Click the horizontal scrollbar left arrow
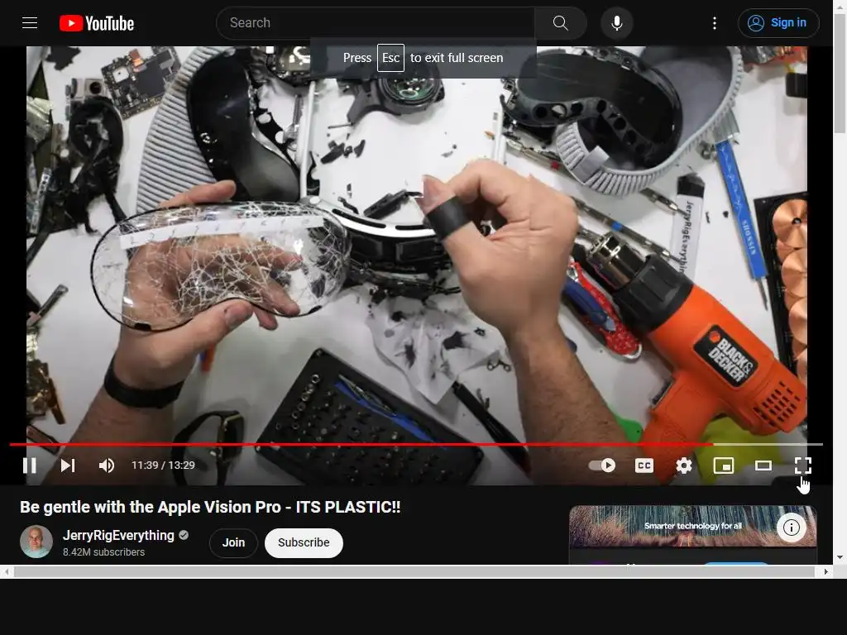 coord(7,572)
